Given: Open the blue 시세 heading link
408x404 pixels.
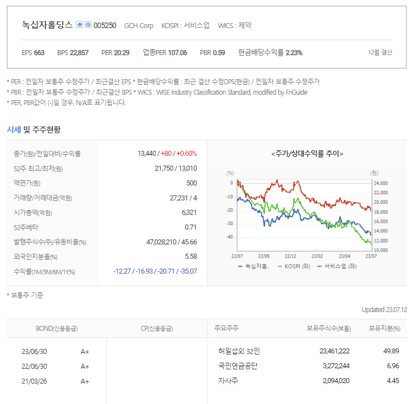Looking at the screenshot, I should pos(14,129).
